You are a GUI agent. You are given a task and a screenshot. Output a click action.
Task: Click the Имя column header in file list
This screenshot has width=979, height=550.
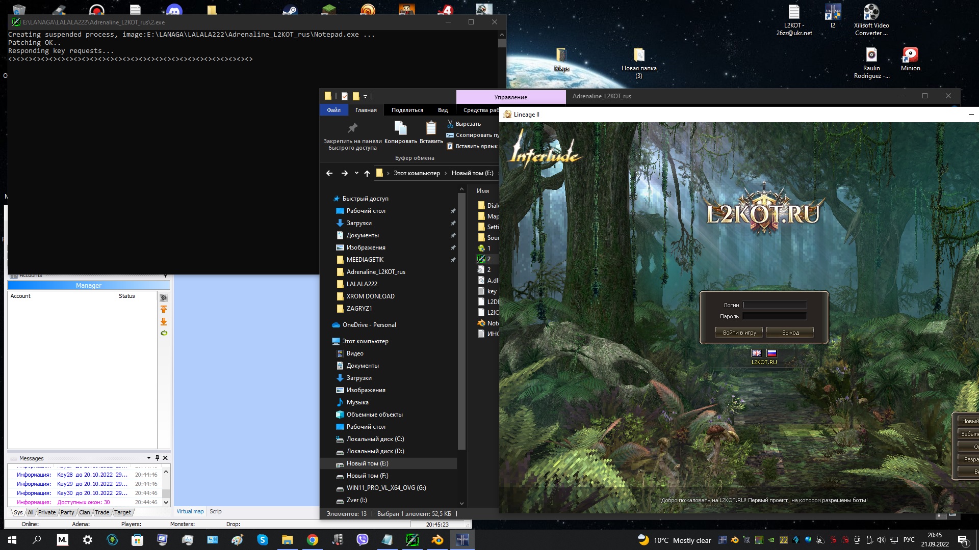click(483, 191)
